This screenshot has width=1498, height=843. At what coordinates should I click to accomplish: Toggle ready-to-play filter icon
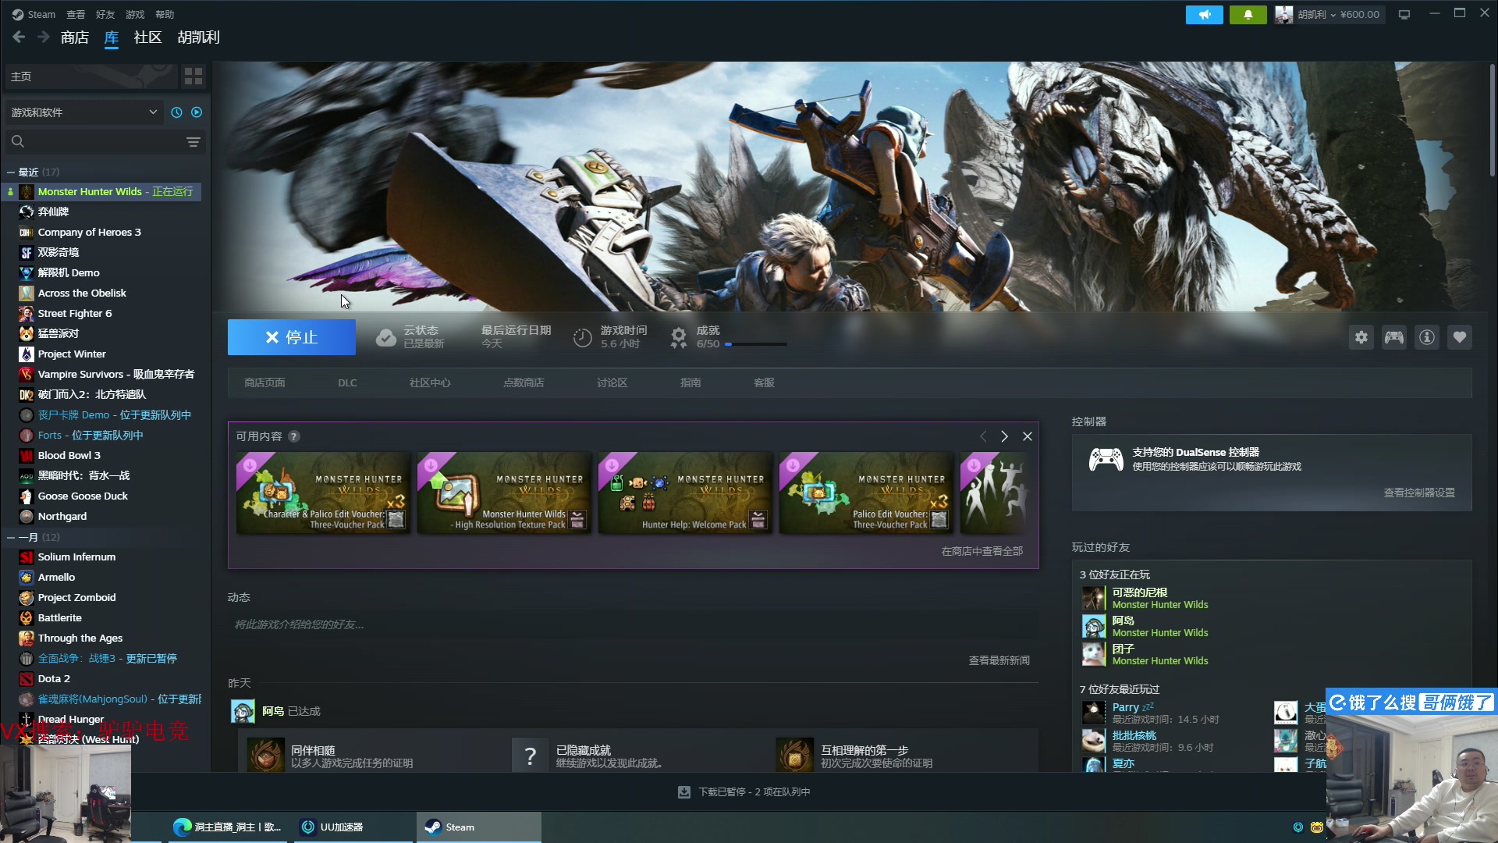[x=197, y=112]
